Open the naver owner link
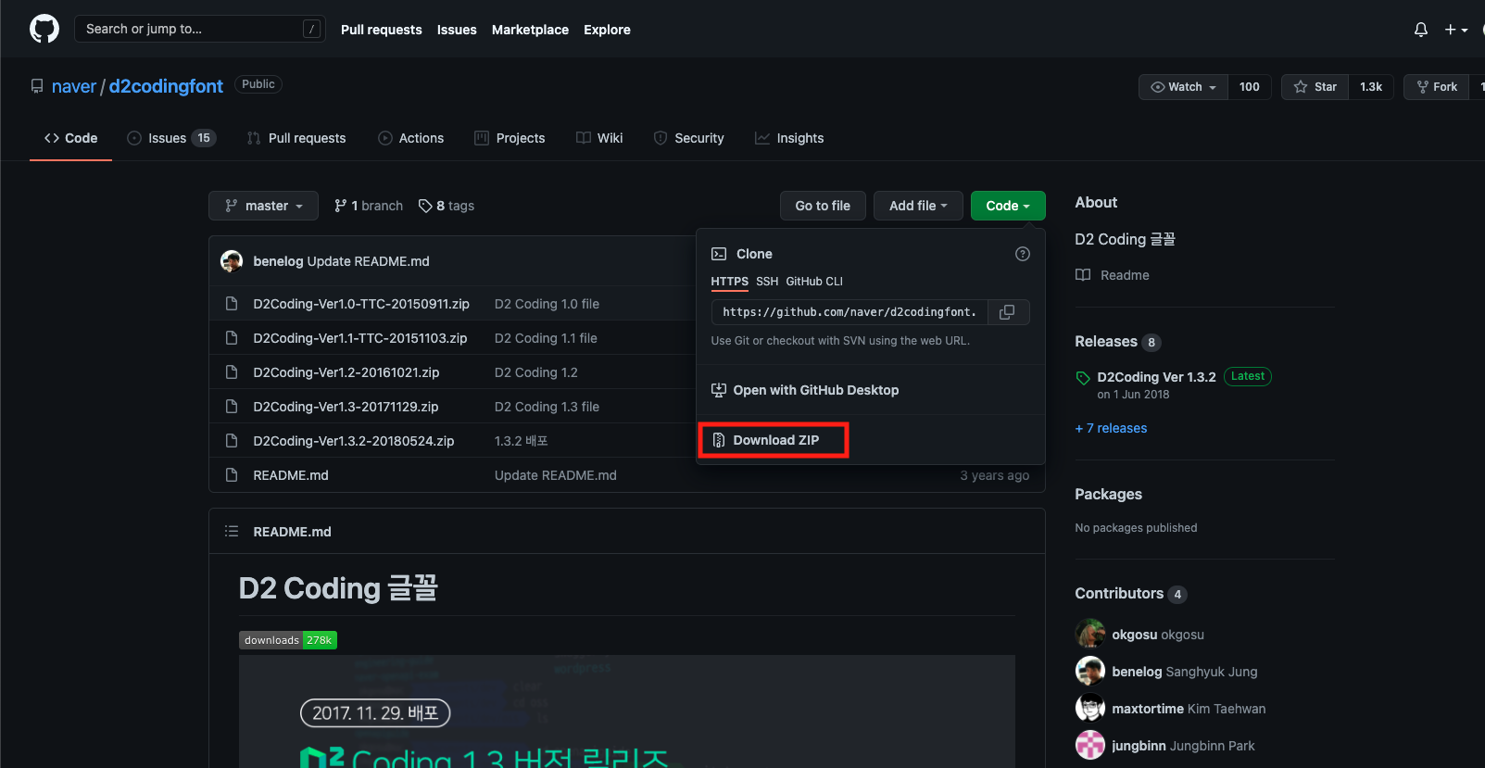This screenshot has width=1485, height=768. tap(74, 86)
